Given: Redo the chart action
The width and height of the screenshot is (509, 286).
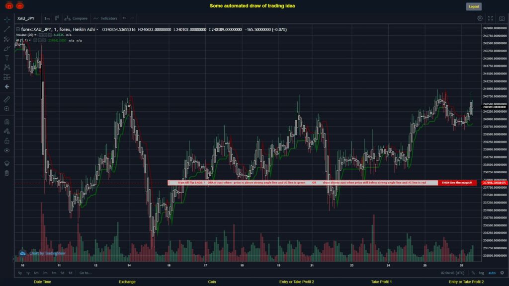Looking at the screenshot, I should pos(132,18).
